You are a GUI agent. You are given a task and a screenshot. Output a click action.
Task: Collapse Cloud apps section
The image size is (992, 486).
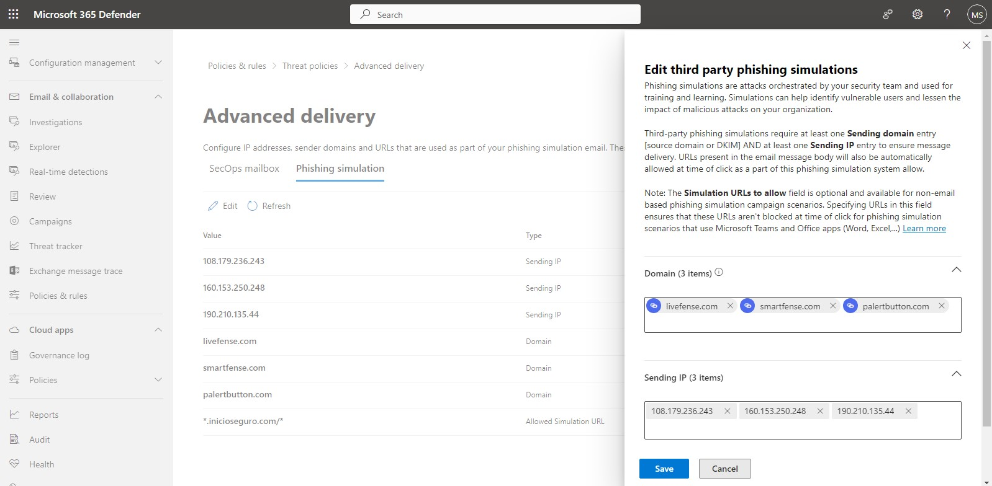[158, 330]
